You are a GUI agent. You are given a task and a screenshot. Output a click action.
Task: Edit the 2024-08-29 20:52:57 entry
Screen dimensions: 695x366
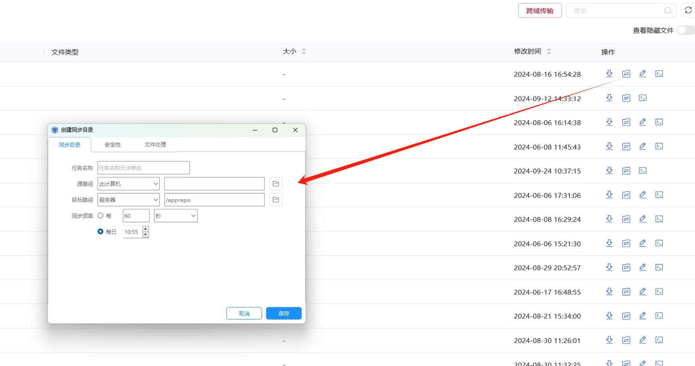tap(643, 267)
